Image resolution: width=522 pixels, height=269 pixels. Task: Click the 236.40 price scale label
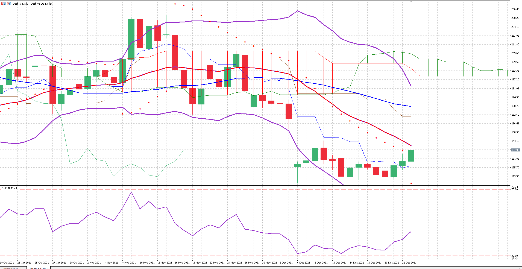coord(515,9)
